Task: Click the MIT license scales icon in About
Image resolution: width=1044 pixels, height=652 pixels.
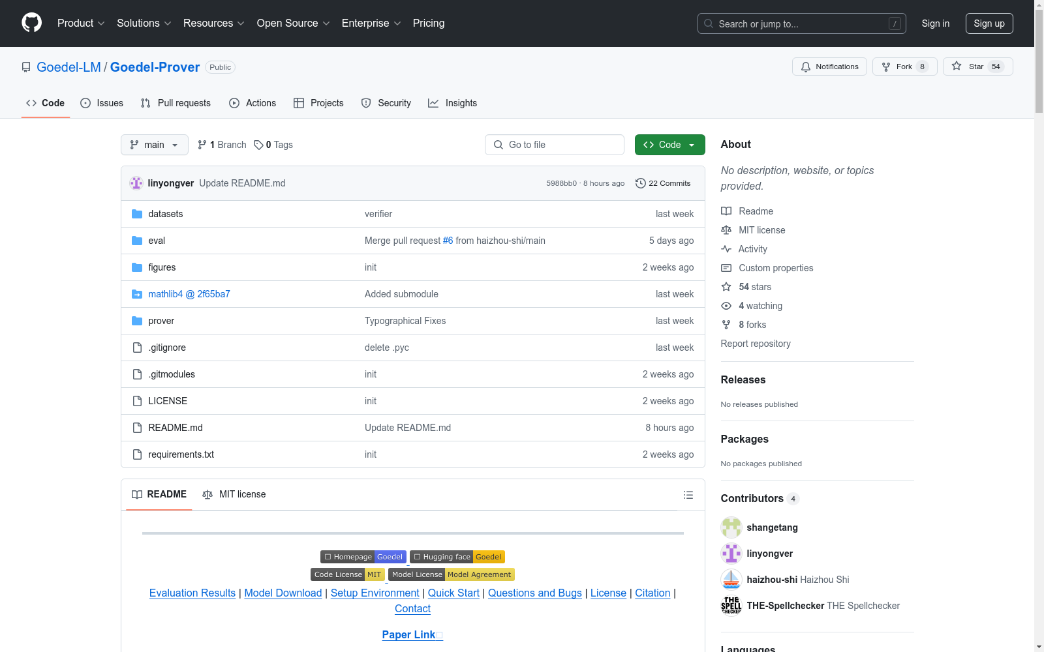Action: click(726, 230)
